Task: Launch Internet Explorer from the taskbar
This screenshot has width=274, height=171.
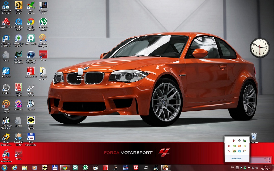Action: coord(15,168)
